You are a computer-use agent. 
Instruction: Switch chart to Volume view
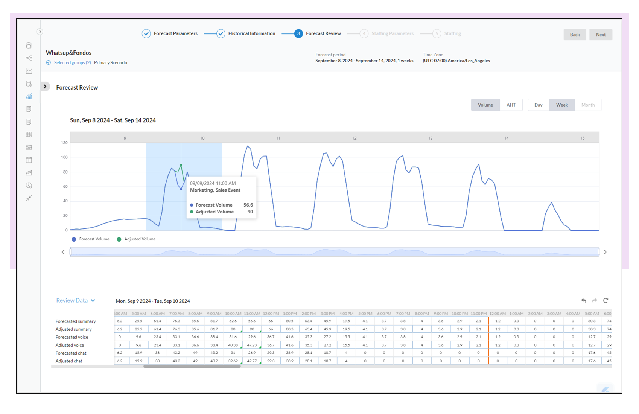[485, 105]
